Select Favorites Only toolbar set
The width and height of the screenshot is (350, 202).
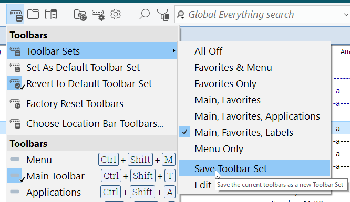(x=254, y=83)
